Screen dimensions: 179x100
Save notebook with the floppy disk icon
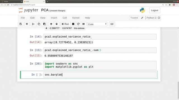coord(21,24)
